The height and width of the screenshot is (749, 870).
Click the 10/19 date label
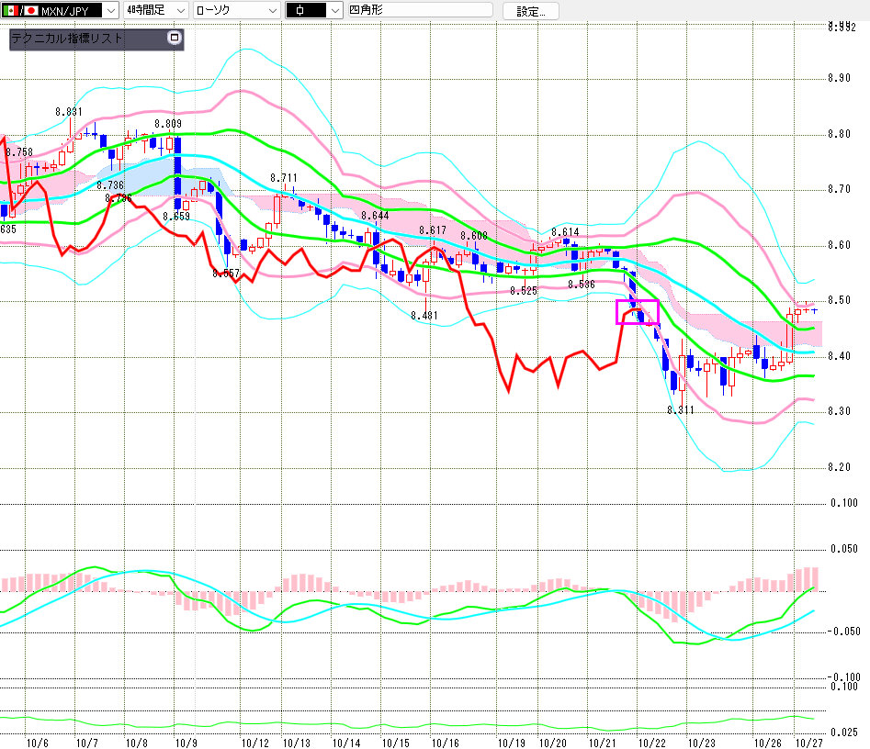tap(511, 743)
